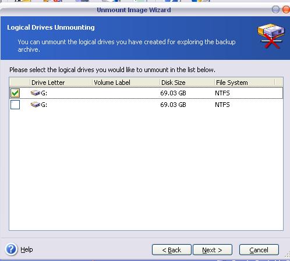Uncheck the checked G: drive checkbox
290x261 pixels.
pyautogui.click(x=15, y=93)
